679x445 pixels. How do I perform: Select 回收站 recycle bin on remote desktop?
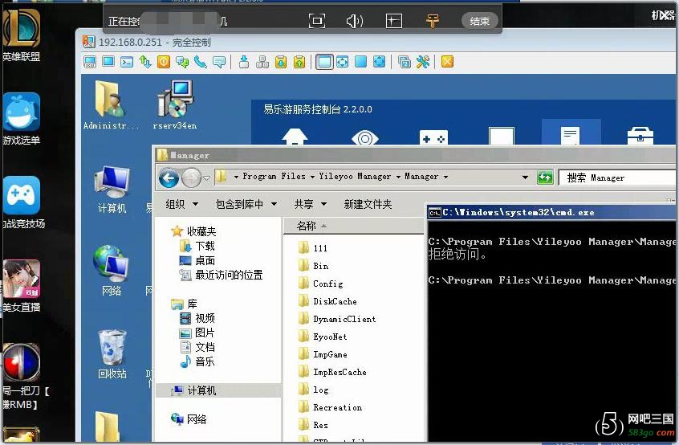click(x=112, y=354)
